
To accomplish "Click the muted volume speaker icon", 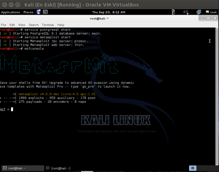I will [186, 12].
